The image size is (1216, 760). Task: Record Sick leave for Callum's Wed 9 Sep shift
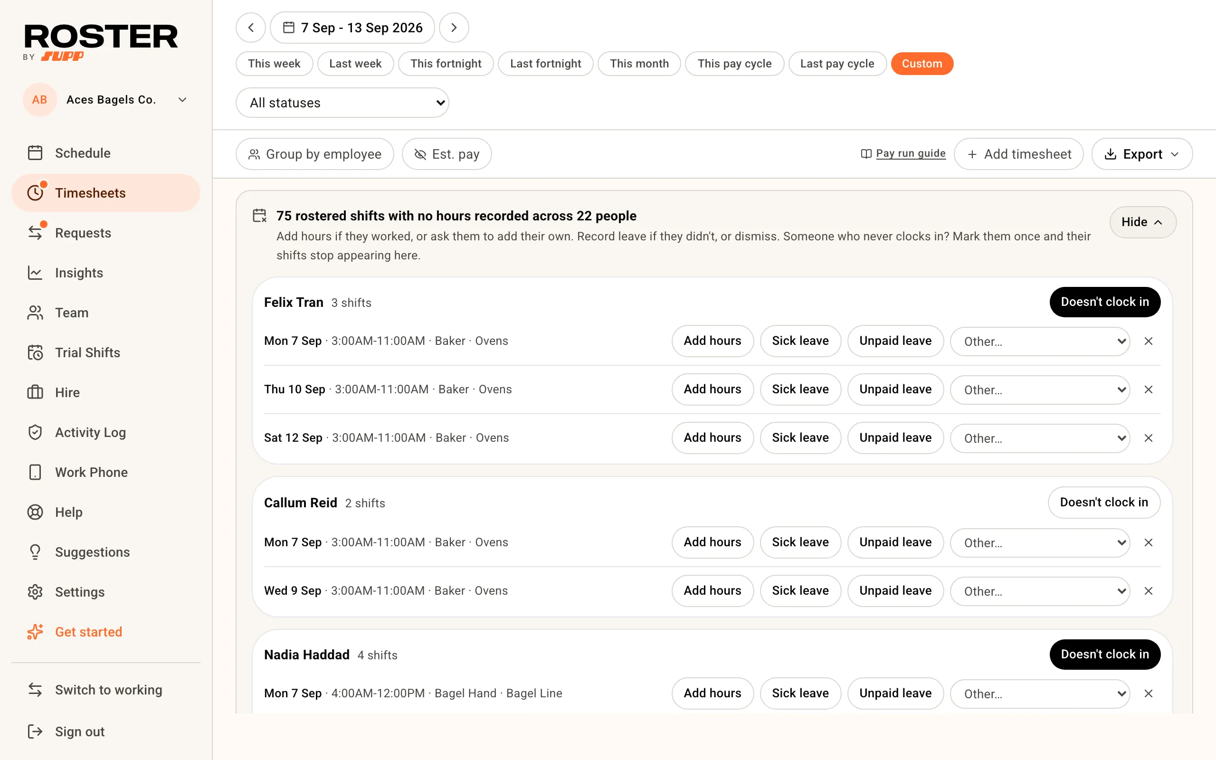tap(800, 590)
